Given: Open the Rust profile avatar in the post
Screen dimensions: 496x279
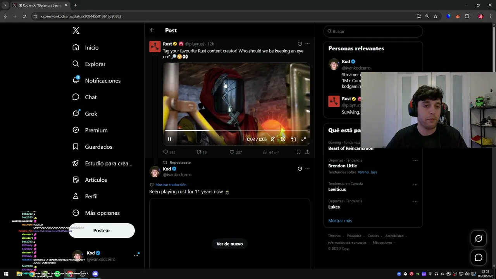Looking at the screenshot, I should click(x=155, y=46).
